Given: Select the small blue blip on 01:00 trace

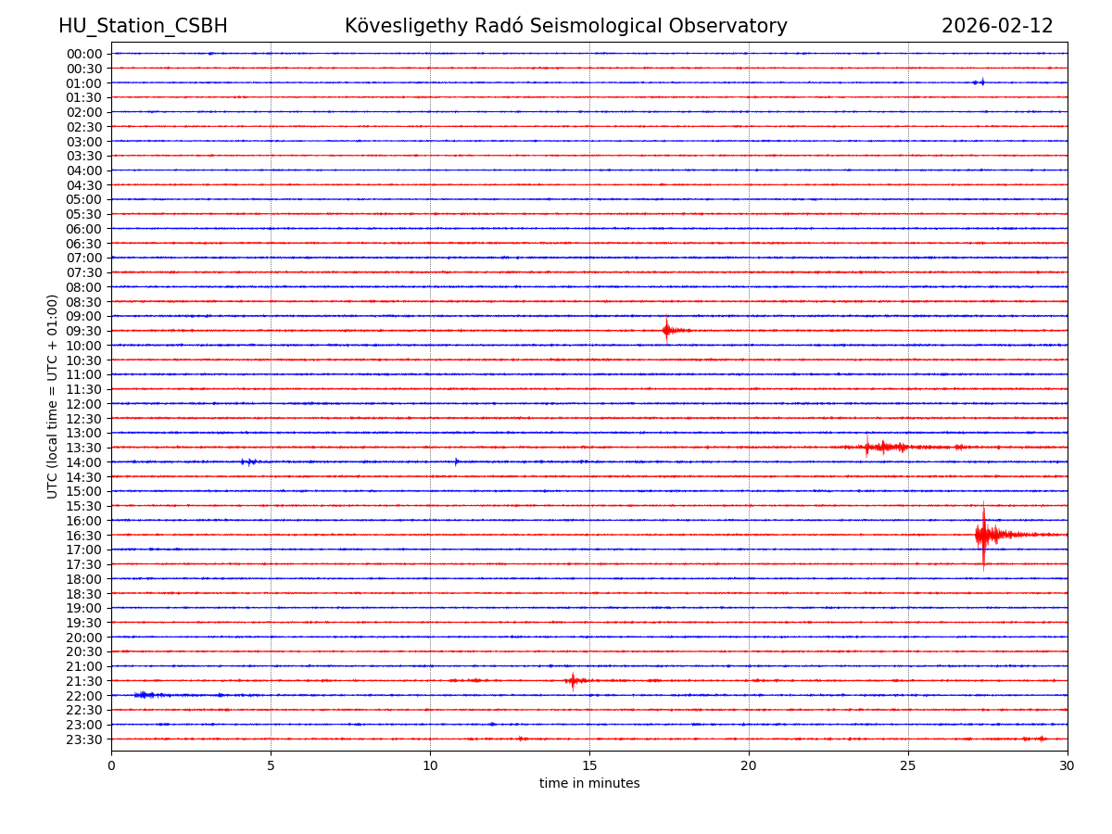Looking at the screenshot, I should pos(979,82).
